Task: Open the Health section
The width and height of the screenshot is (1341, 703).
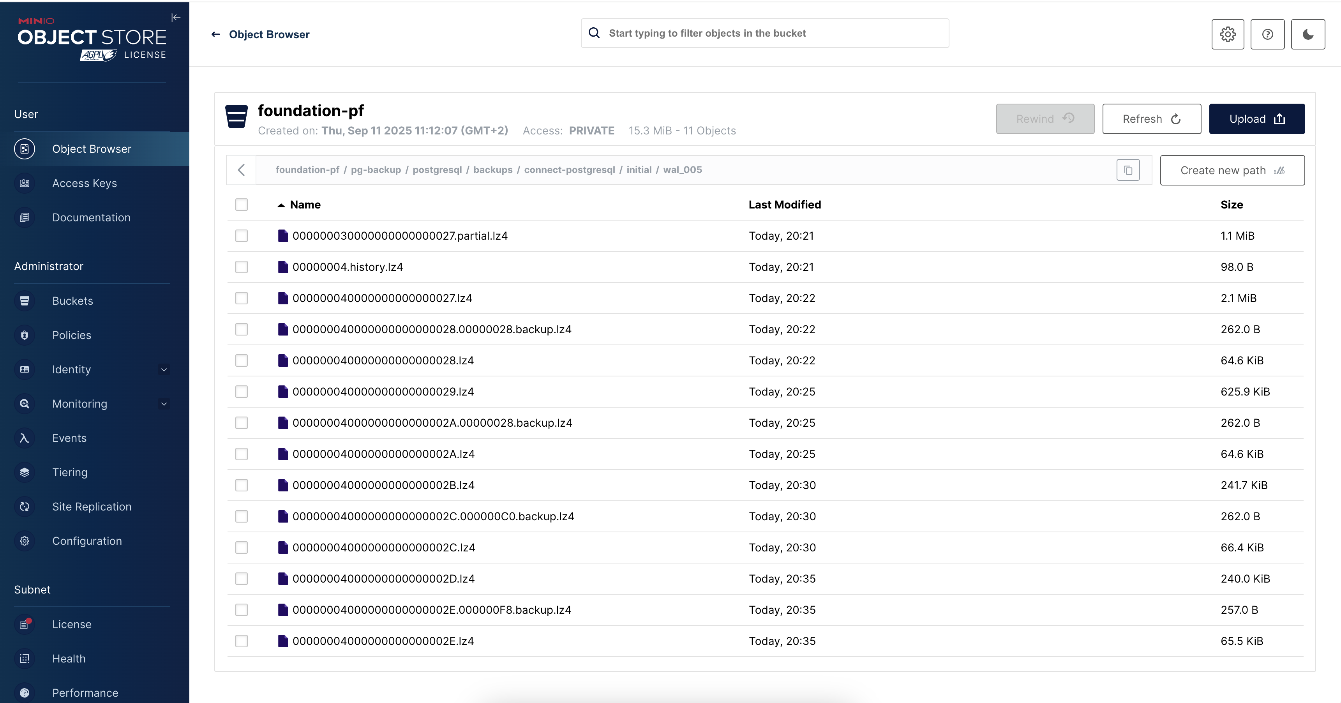Action: [x=68, y=658]
